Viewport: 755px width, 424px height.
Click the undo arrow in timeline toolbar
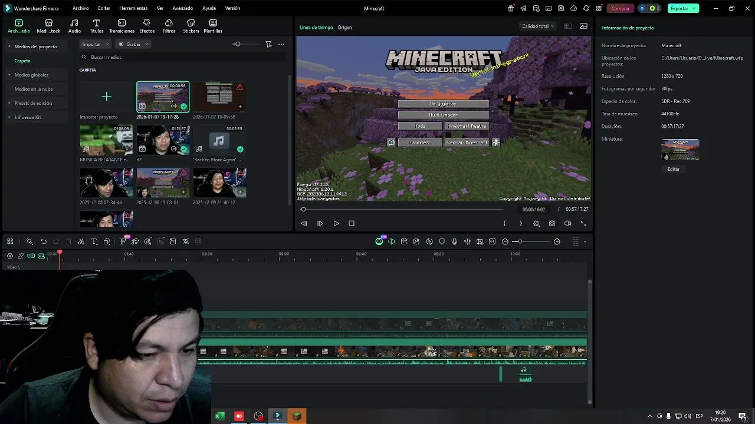44,241
